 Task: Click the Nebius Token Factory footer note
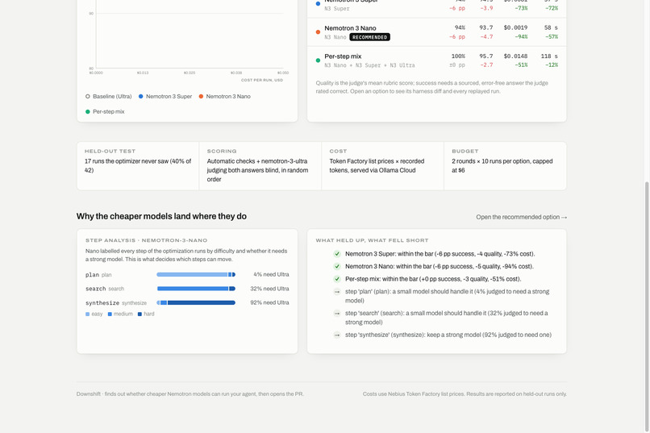tap(465, 394)
